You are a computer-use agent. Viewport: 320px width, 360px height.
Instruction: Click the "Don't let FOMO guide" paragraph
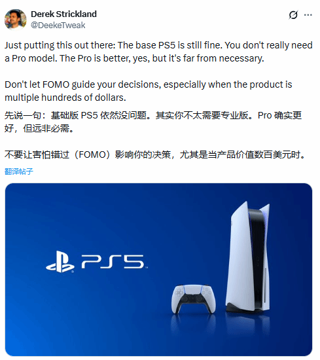tap(149, 91)
